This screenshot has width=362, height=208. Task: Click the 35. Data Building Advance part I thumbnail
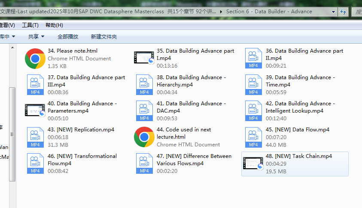pos(144,58)
